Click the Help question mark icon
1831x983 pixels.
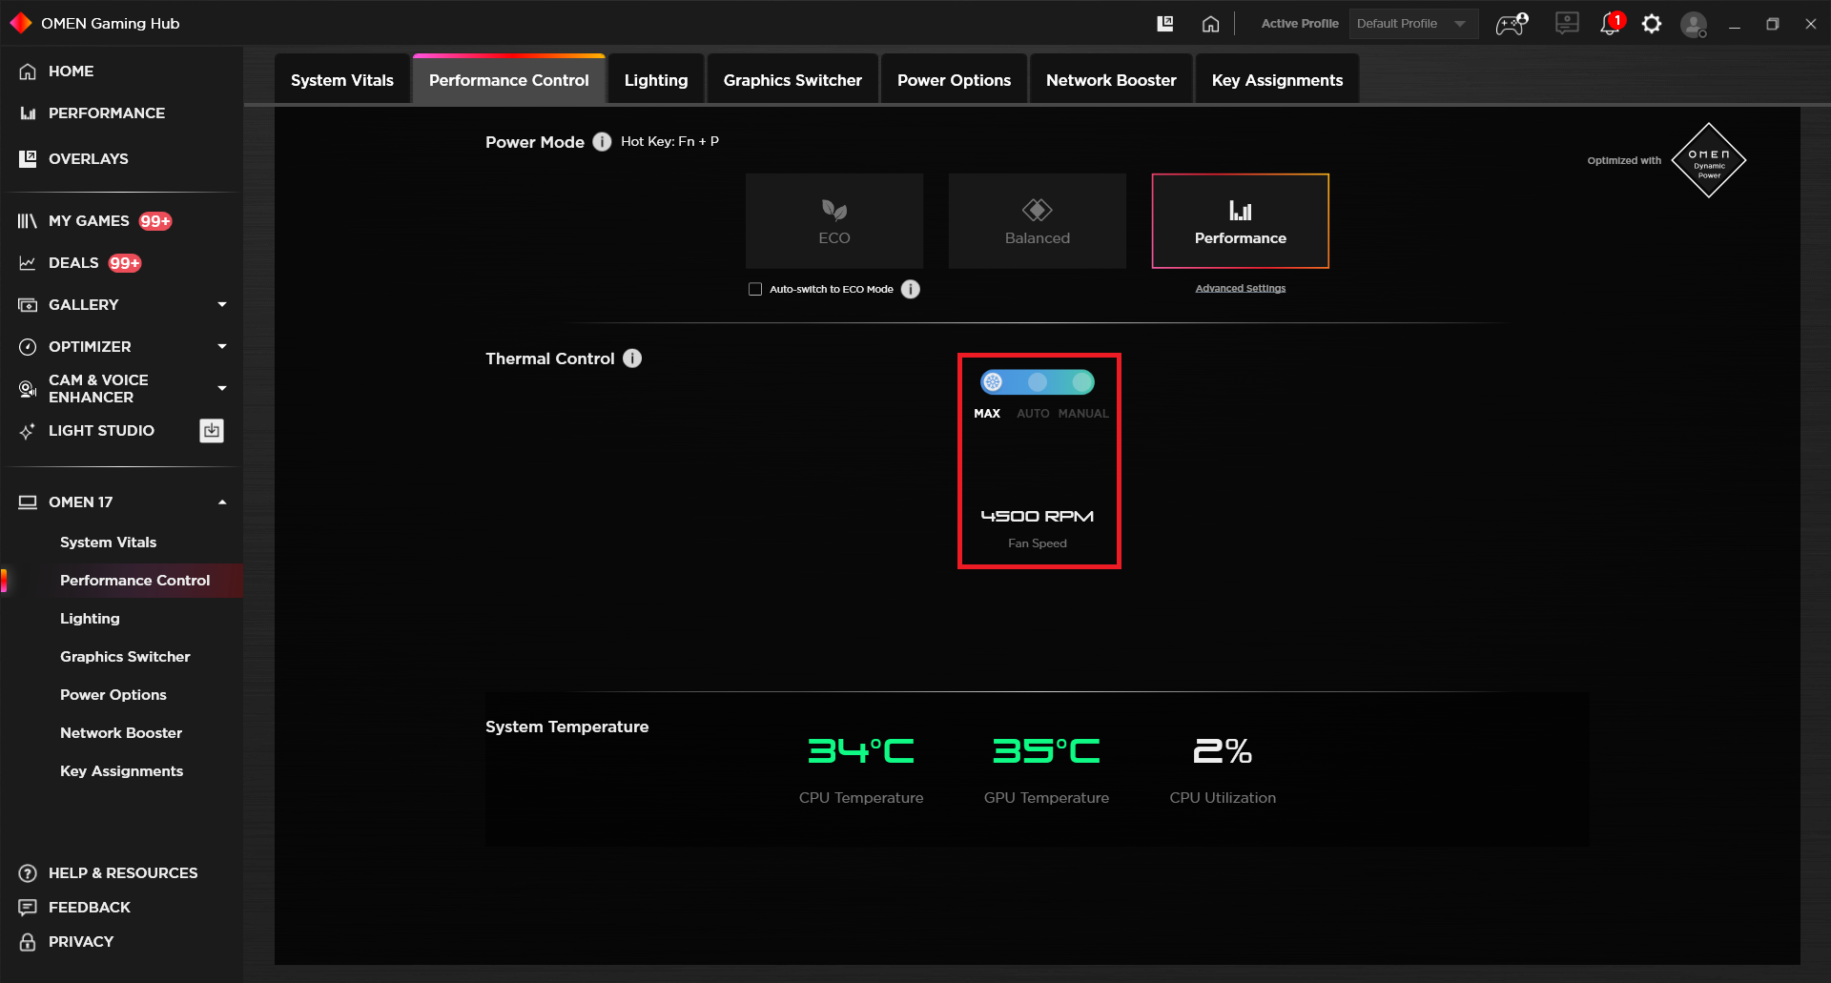pyautogui.click(x=28, y=873)
